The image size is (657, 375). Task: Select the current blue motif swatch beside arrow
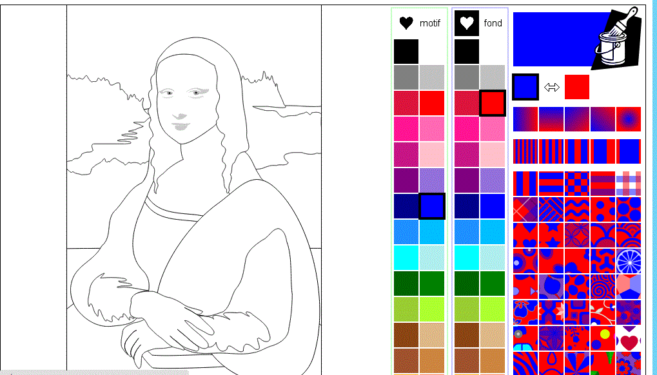point(525,87)
